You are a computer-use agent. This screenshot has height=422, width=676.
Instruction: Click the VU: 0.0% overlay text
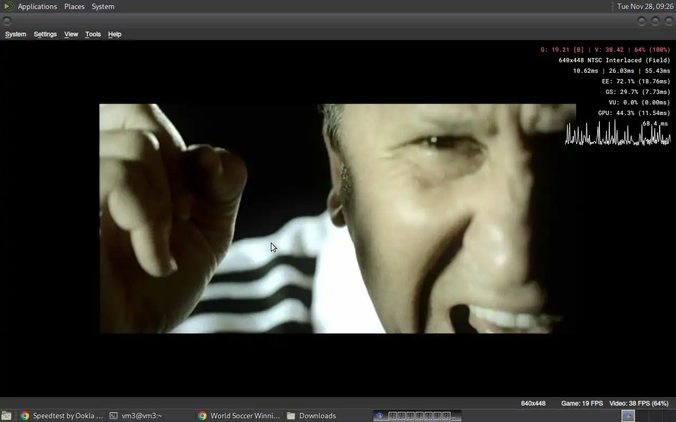640,102
